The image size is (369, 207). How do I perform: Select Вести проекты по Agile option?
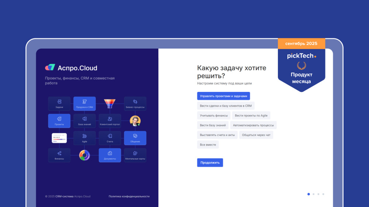click(x=251, y=115)
